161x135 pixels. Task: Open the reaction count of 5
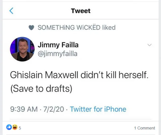click(20, 128)
